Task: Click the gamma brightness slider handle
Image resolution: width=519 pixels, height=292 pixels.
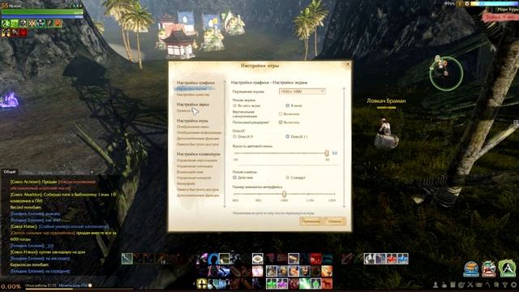Action: (327, 153)
